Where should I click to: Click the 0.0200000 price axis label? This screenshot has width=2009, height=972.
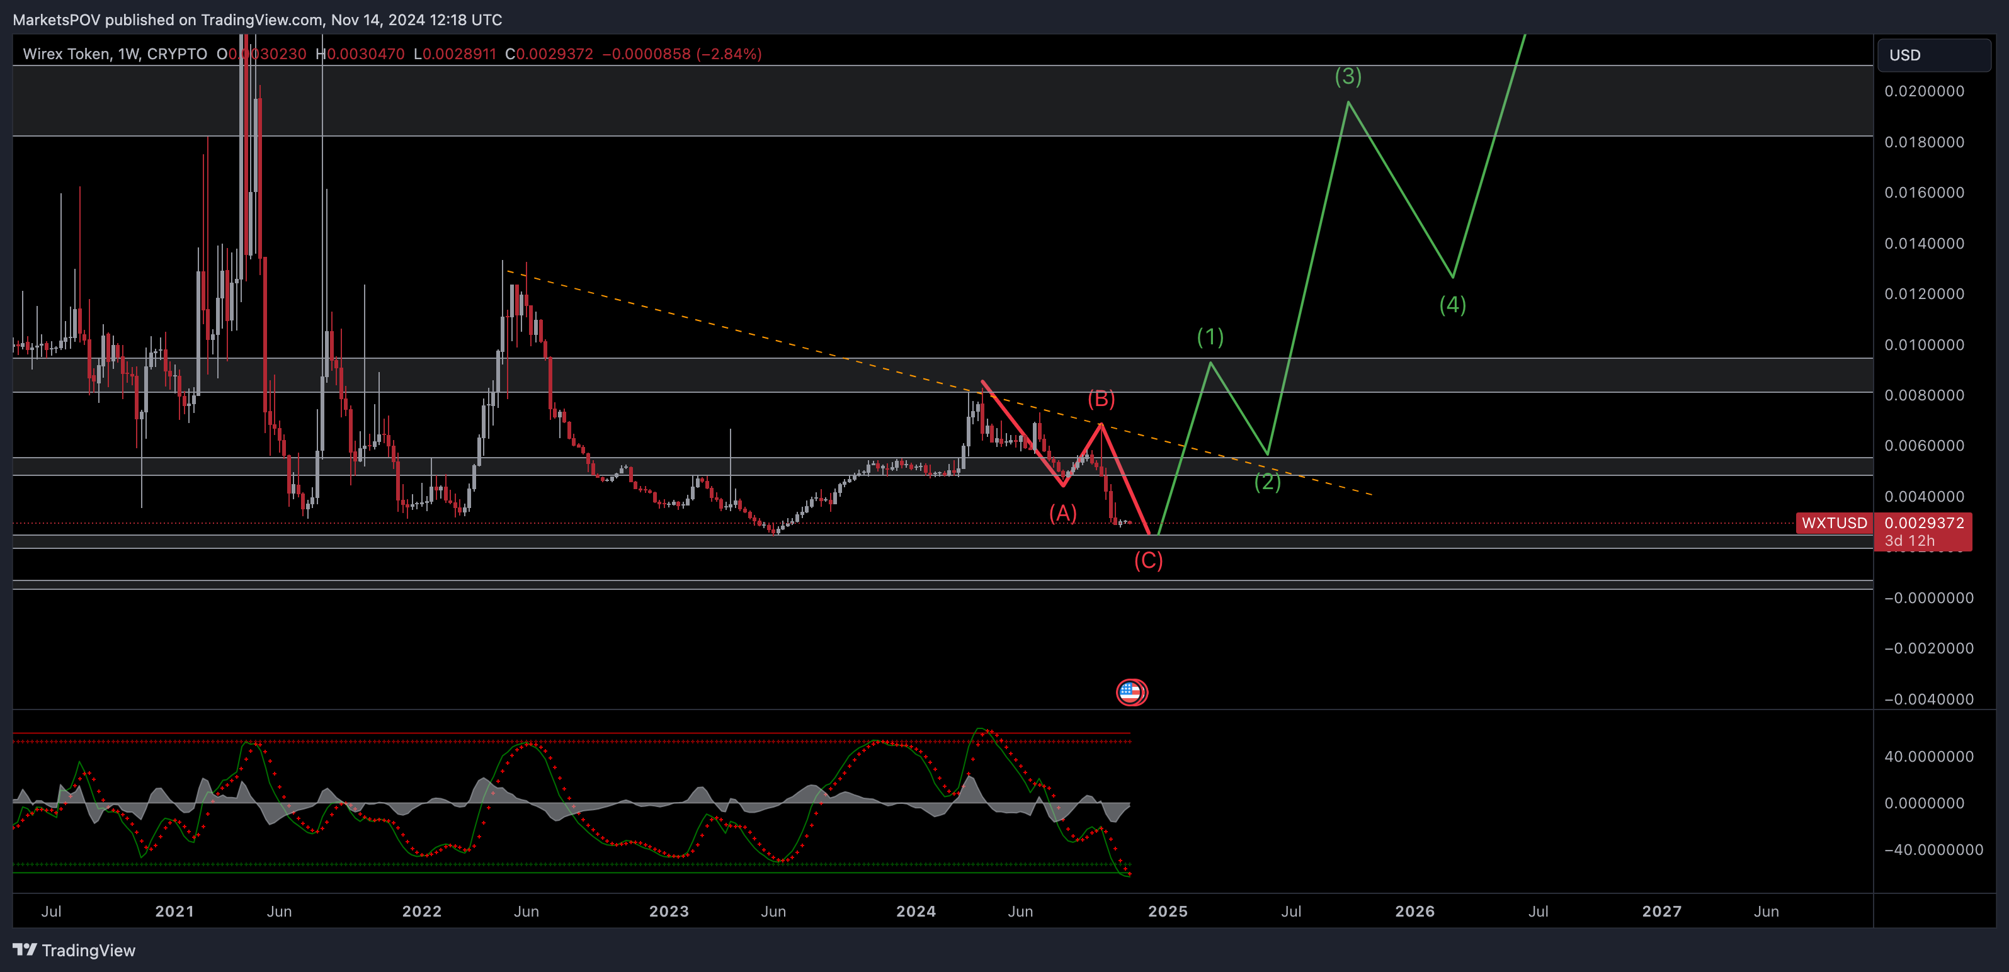point(1924,91)
